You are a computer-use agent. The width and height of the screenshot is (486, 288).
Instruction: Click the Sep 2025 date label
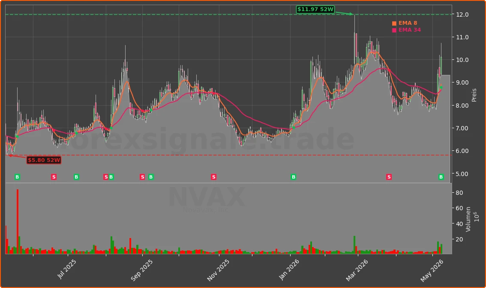[x=141, y=270]
